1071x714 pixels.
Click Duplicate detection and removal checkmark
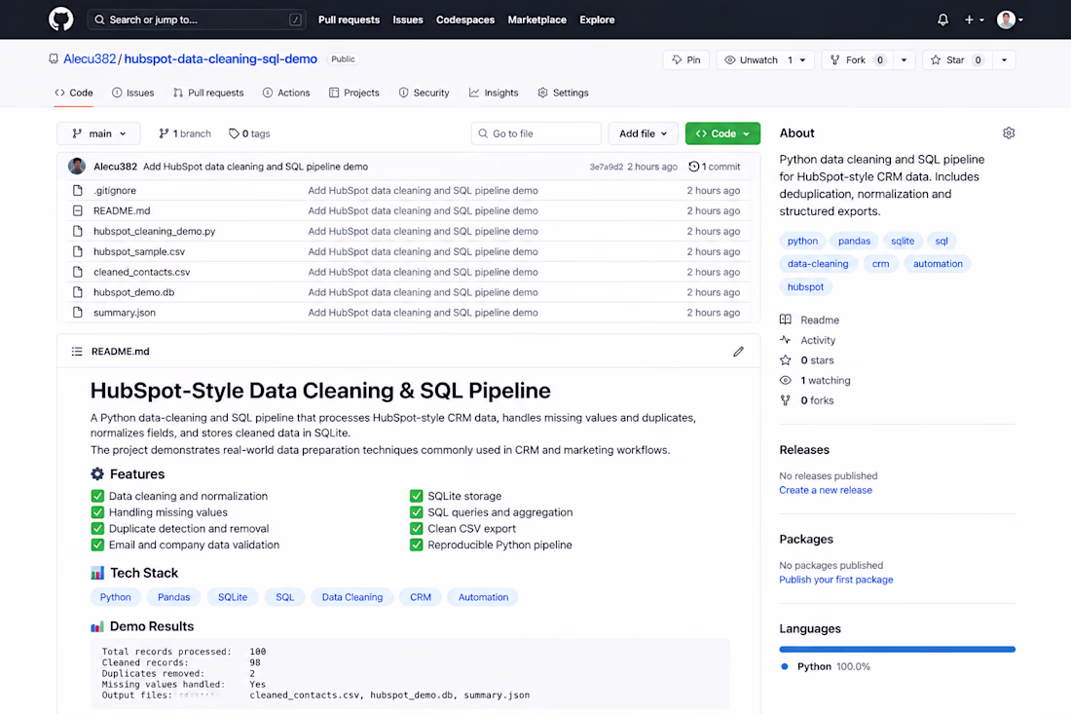click(97, 529)
